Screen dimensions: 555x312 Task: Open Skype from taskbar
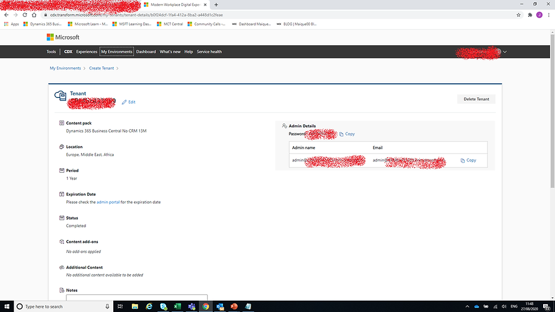163,306
